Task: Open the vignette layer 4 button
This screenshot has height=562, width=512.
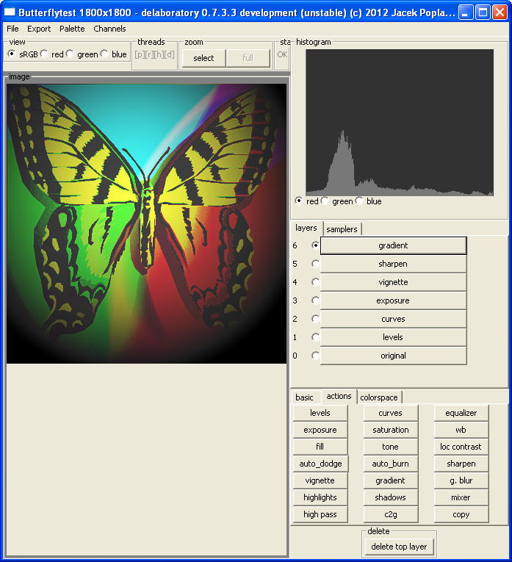Action: pyautogui.click(x=394, y=282)
